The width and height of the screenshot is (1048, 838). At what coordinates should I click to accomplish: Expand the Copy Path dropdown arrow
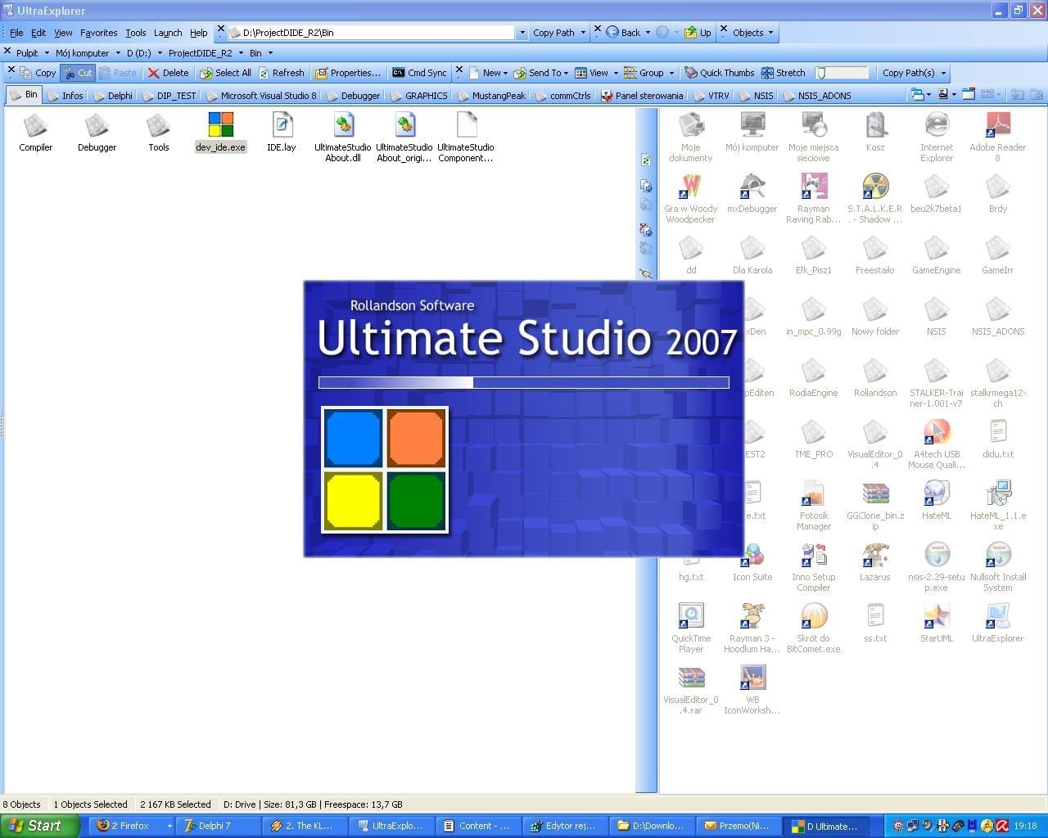(x=583, y=33)
